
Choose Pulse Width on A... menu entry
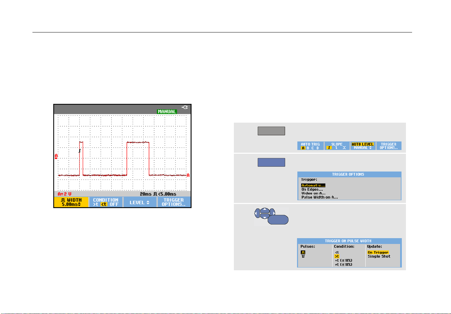tap(320, 197)
